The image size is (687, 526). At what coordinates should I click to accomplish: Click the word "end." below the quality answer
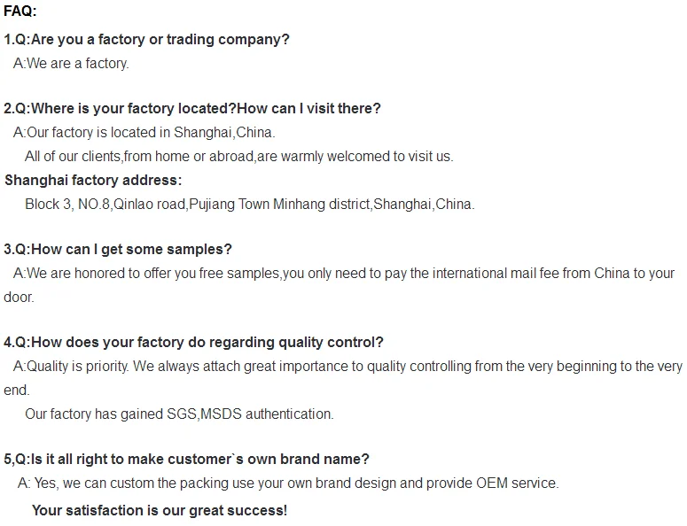click(x=17, y=390)
